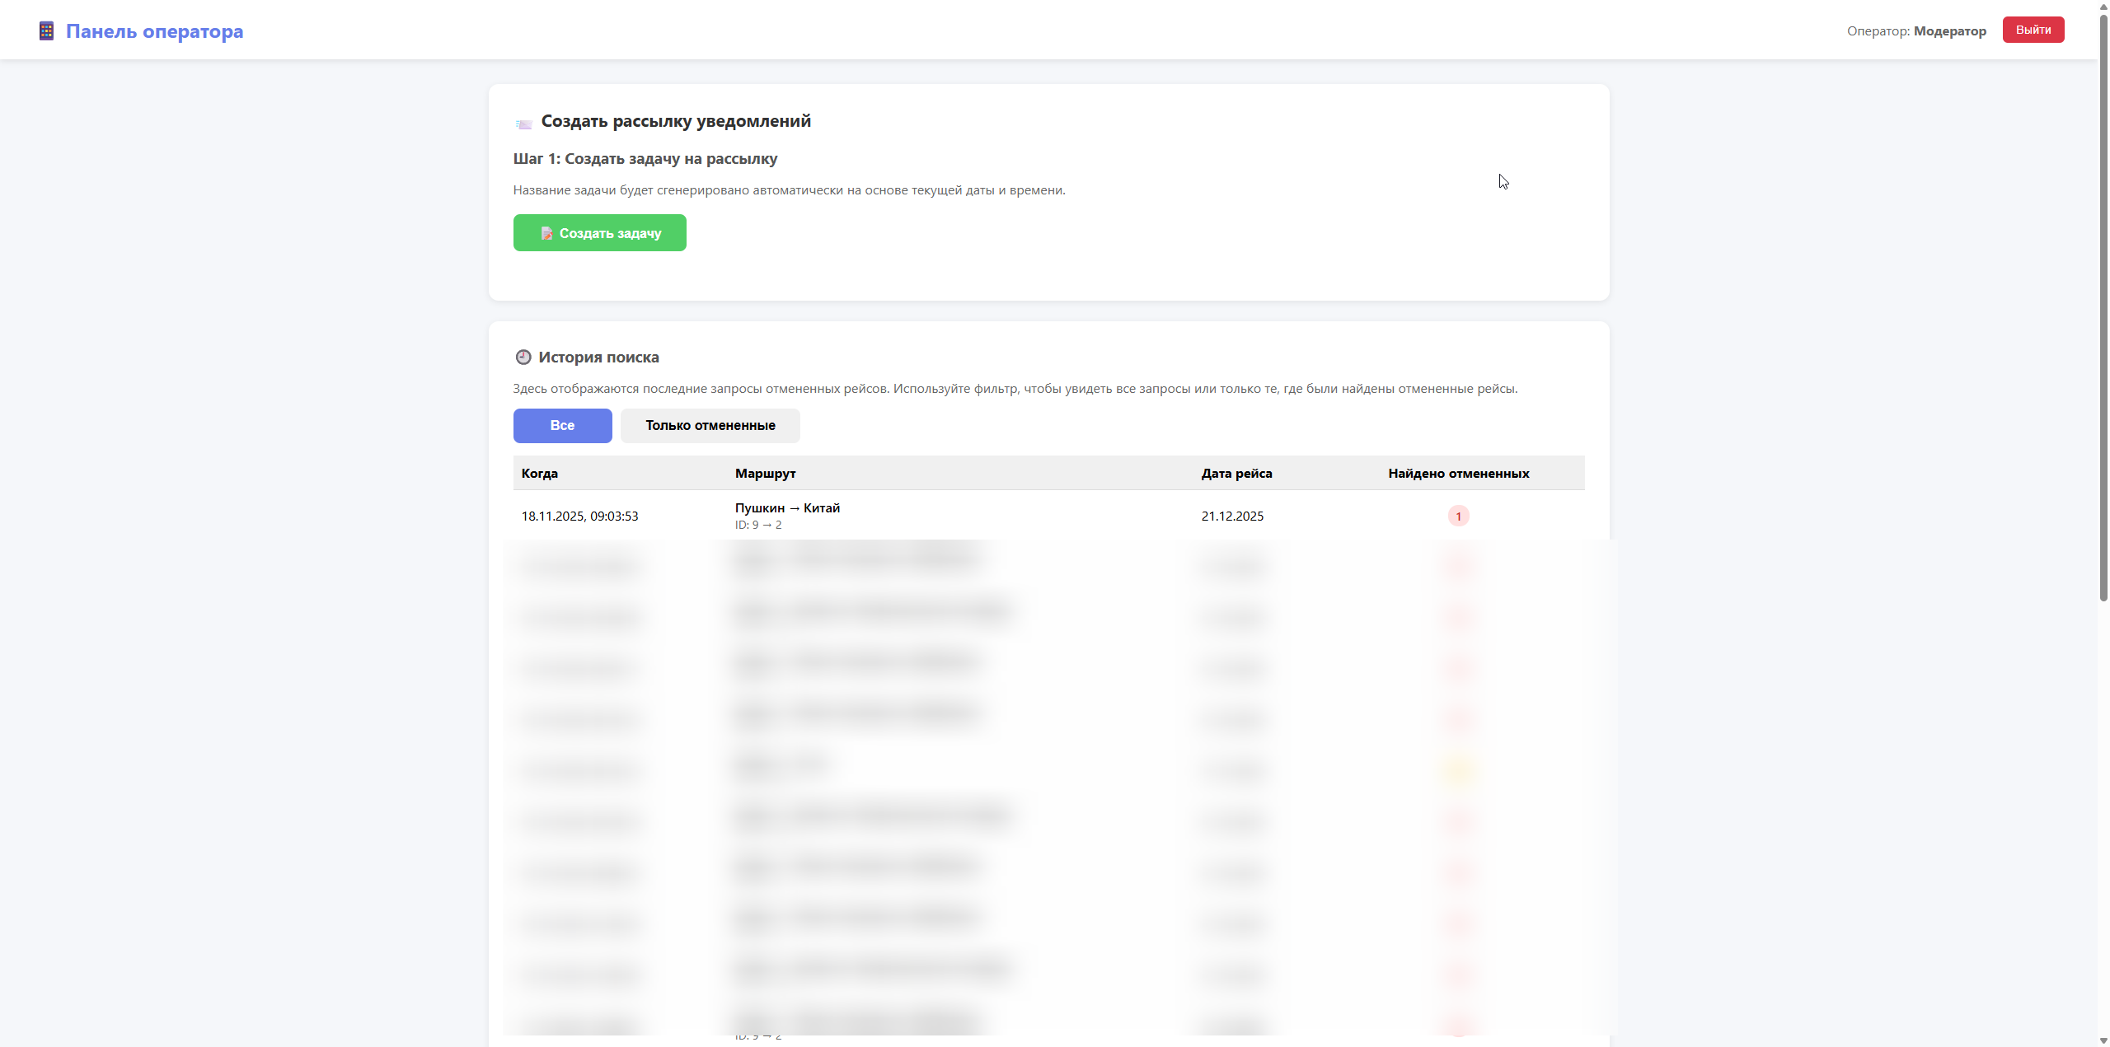
Task: Click the Дата рейса column header
Action: pyautogui.click(x=1236, y=474)
